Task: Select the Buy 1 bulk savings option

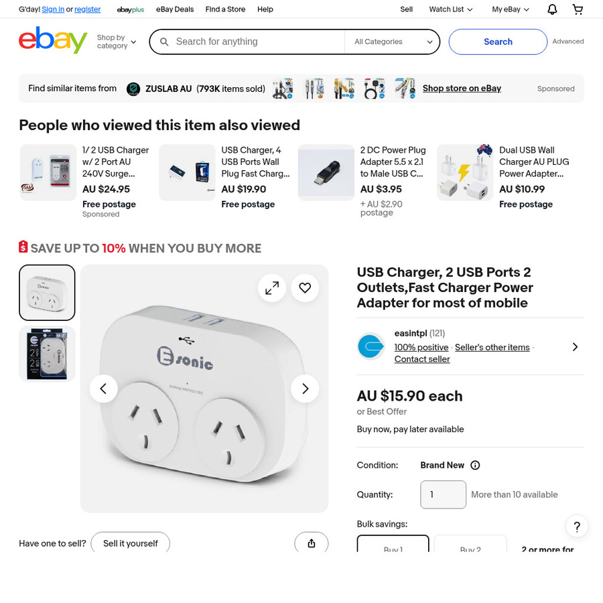Action: (x=393, y=544)
